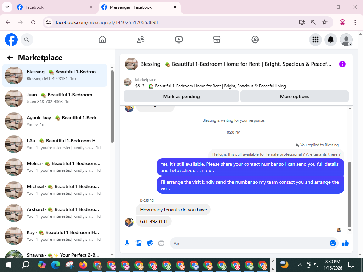This screenshot has width=363, height=272.
Task: Open the Video icon in top navigation
Action: point(179,40)
